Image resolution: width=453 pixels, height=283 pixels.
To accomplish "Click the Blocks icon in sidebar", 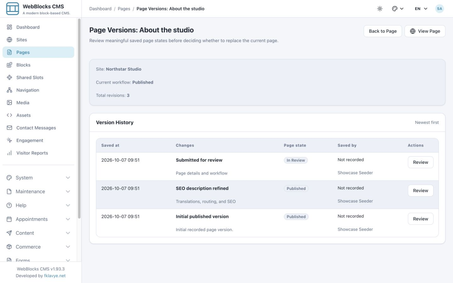I will click(10, 65).
